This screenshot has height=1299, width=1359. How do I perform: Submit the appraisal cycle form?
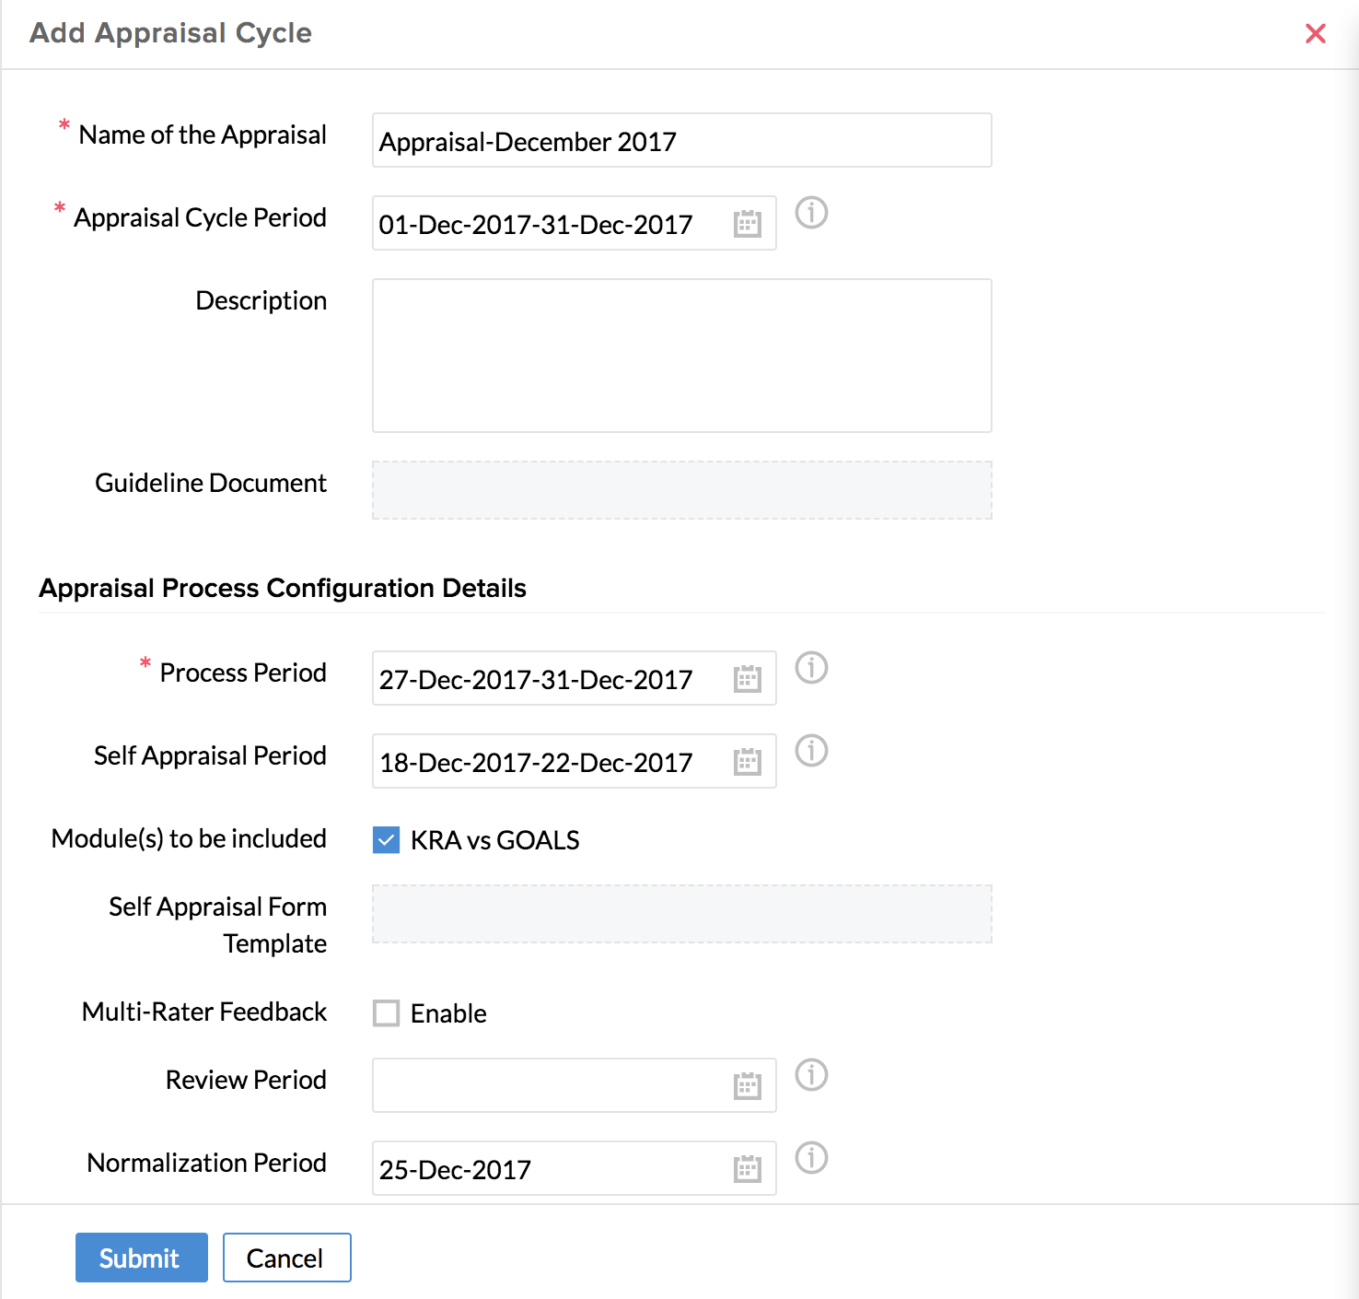pos(141,1258)
